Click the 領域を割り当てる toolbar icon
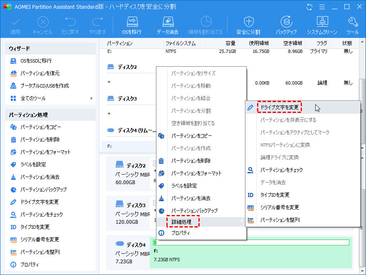 (x=205, y=25)
